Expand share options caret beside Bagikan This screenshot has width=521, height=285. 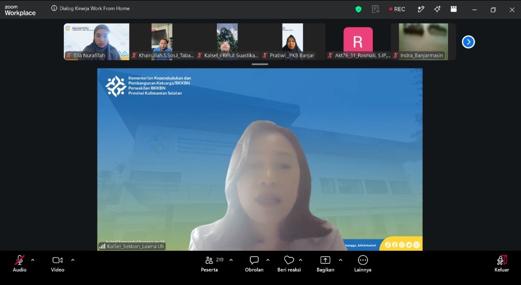(x=340, y=260)
